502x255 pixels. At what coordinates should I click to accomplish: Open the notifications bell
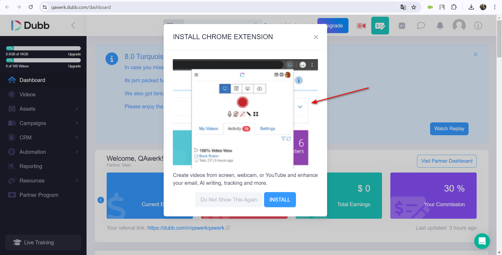point(440,26)
